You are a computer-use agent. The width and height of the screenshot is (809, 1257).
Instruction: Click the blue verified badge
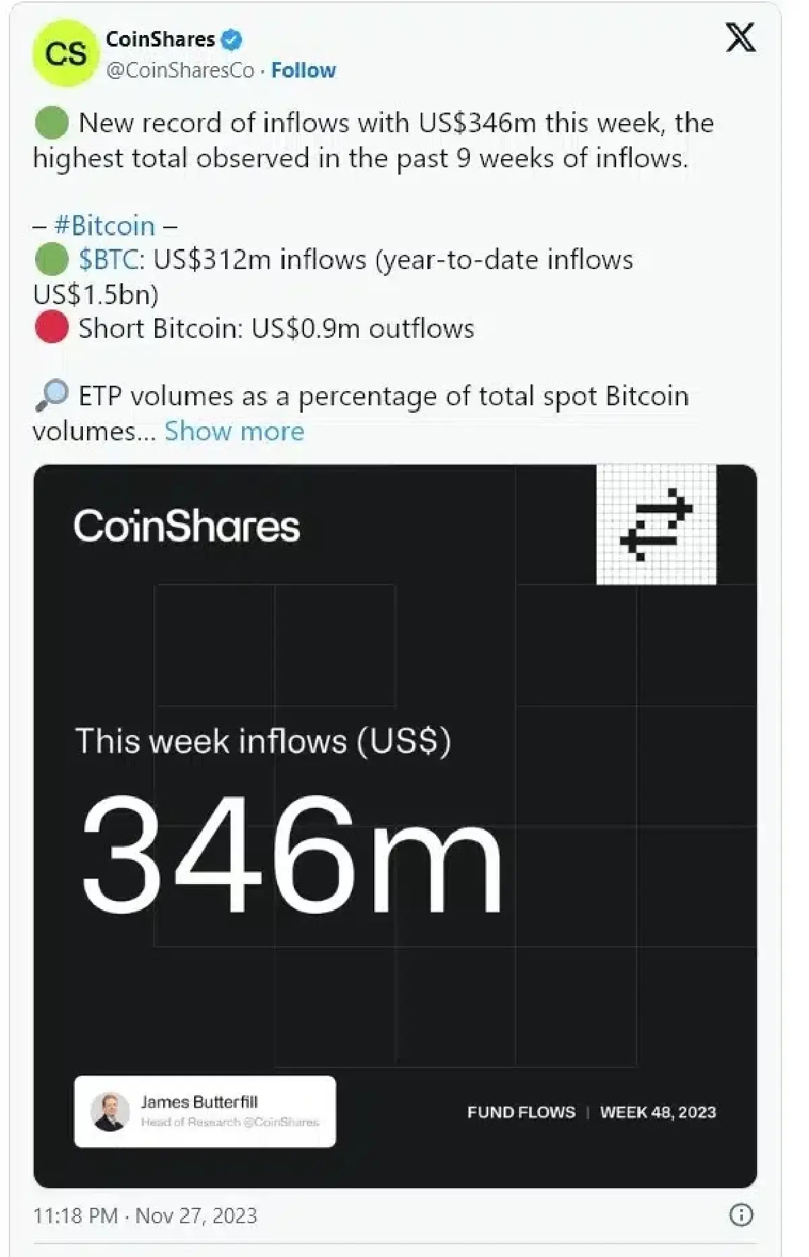click(x=231, y=40)
